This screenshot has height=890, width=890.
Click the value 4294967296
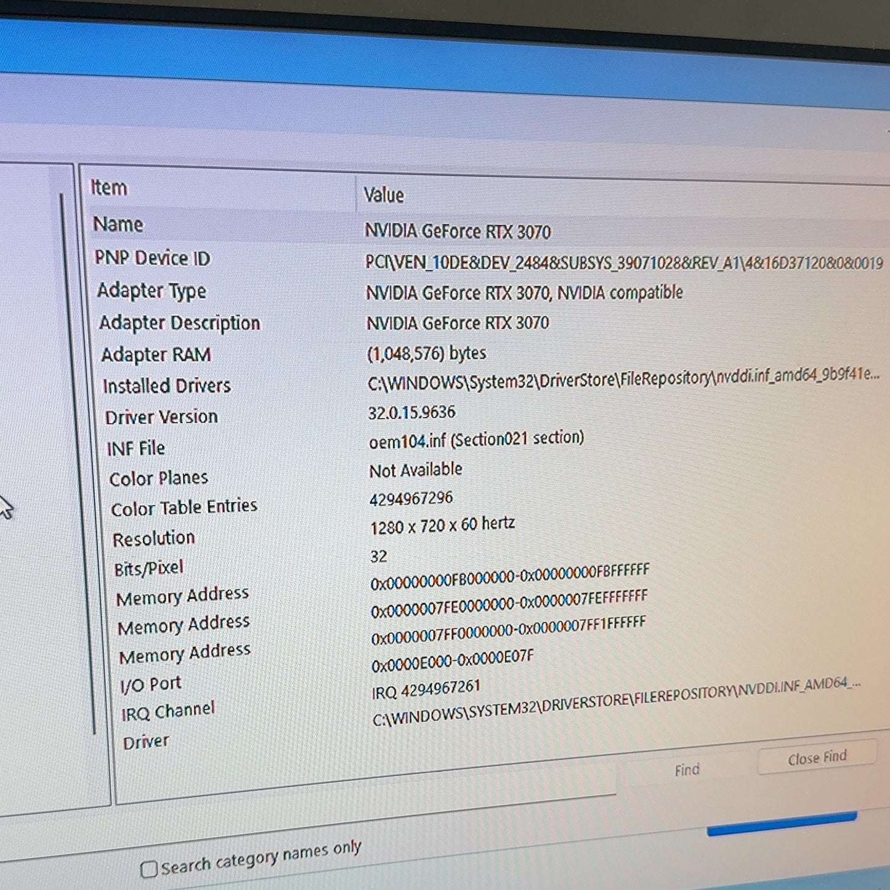(x=411, y=498)
